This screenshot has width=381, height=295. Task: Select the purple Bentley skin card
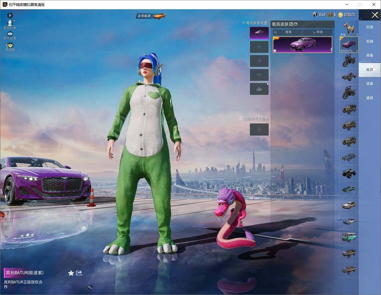tap(302, 45)
